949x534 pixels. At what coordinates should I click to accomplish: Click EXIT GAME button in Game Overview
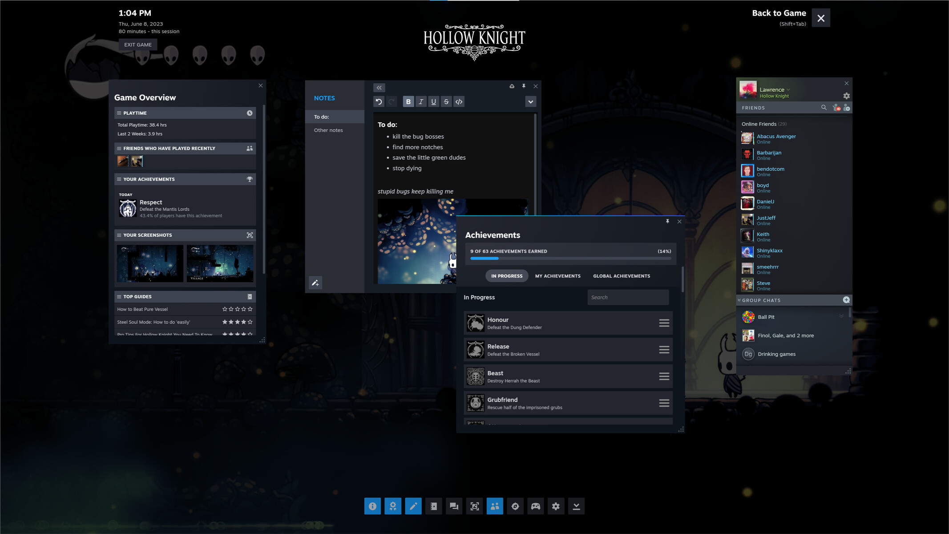[137, 44]
